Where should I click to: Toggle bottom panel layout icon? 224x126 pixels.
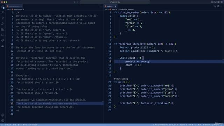pos(216,2)
